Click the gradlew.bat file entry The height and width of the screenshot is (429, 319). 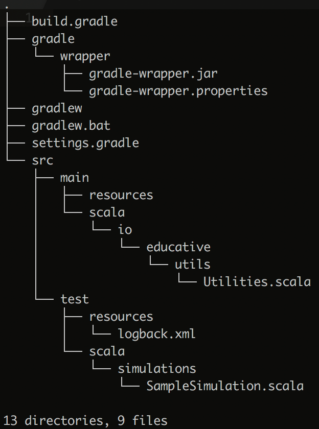coord(71,126)
